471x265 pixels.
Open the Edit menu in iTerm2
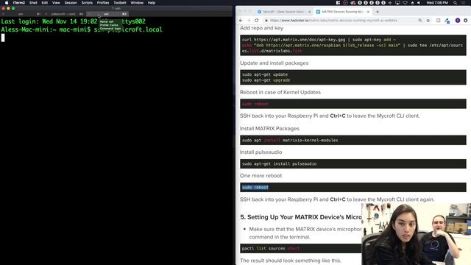coord(45,3)
